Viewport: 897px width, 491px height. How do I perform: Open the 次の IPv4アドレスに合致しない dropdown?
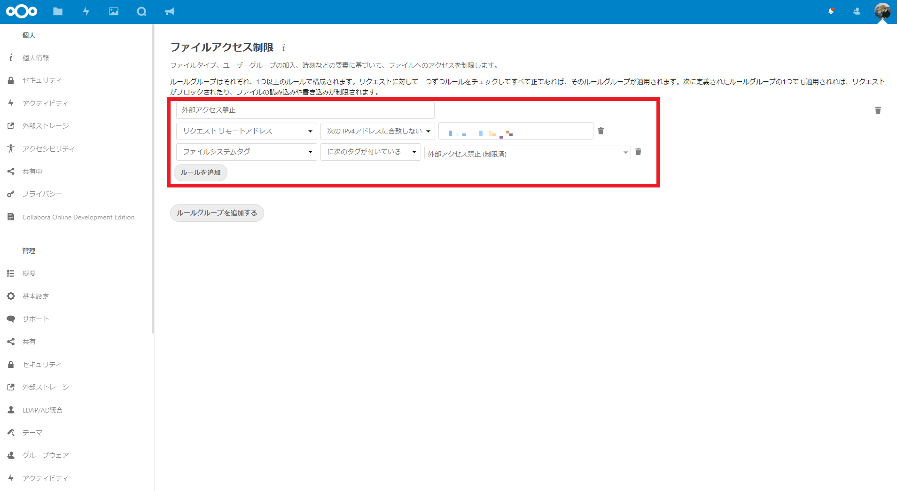378,131
